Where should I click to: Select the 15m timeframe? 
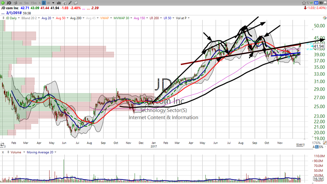coord(34,3)
